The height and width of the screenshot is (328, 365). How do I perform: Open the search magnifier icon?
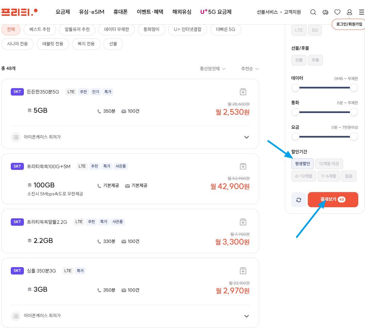pos(313,12)
